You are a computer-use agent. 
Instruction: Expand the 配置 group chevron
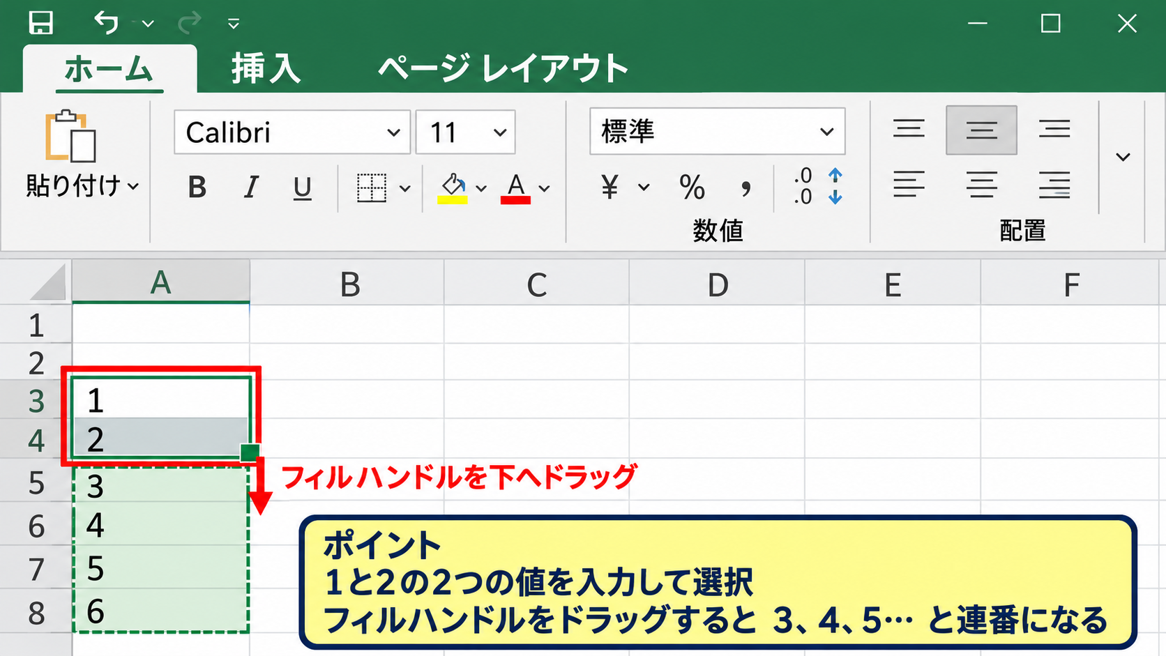(x=1123, y=157)
